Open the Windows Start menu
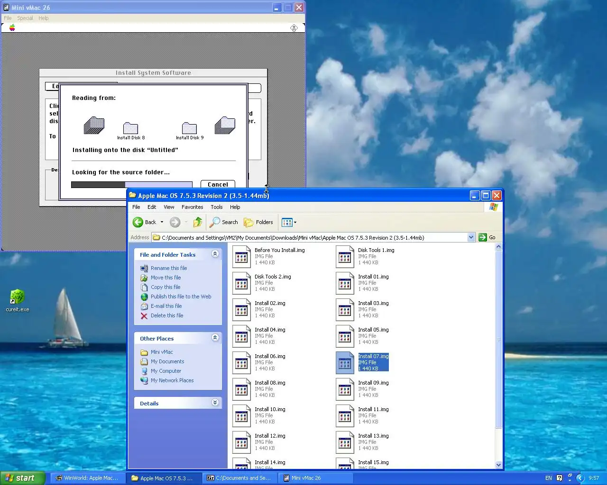Screen dimensions: 607x485 tap(22, 478)
